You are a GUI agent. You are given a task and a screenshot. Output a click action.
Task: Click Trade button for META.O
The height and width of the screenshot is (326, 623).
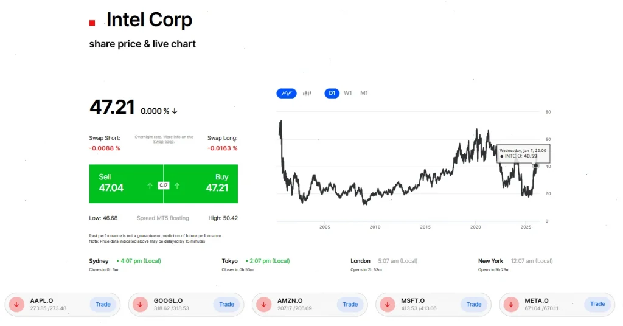pyautogui.click(x=597, y=304)
